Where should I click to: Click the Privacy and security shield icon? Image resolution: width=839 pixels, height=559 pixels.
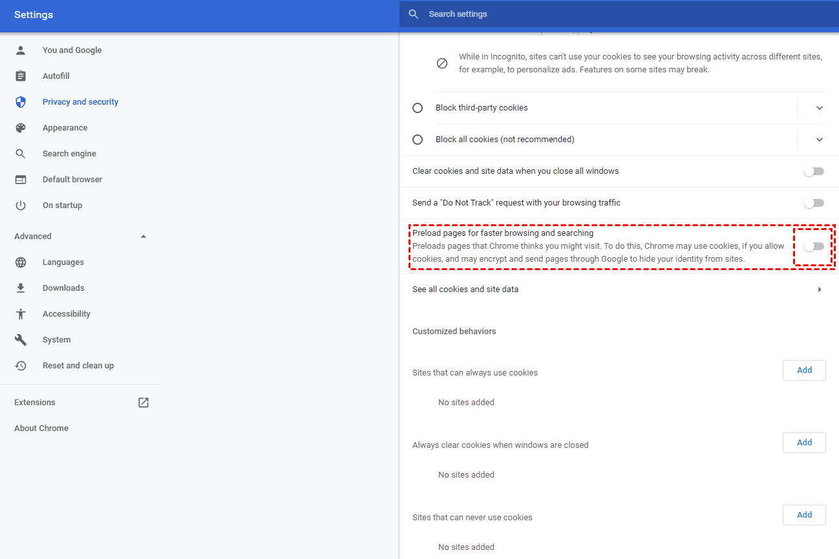tap(21, 102)
